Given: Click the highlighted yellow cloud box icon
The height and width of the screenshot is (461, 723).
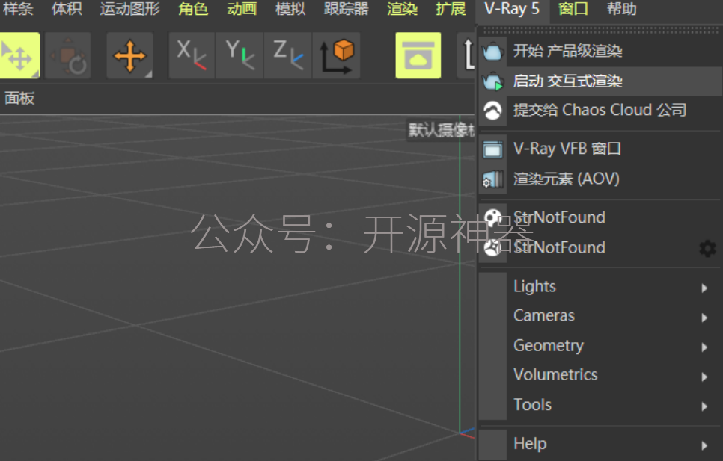Looking at the screenshot, I should [x=418, y=56].
